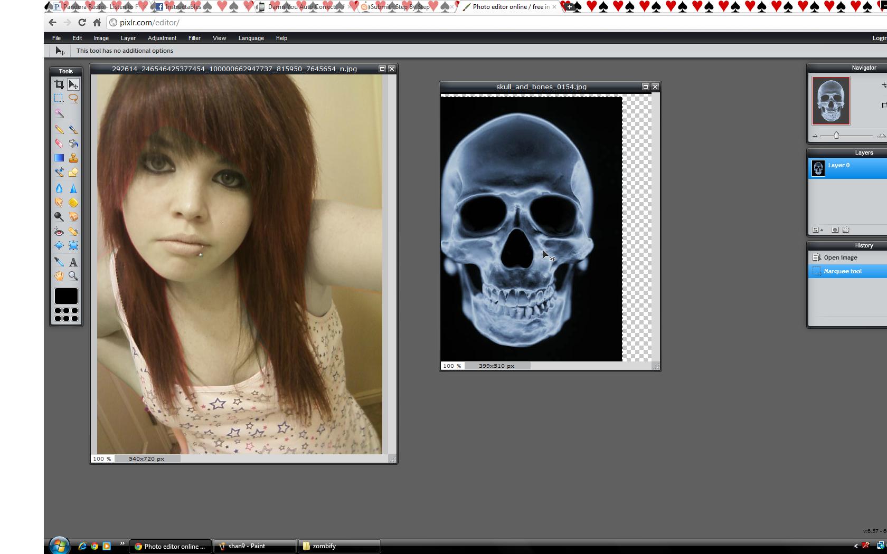Image resolution: width=887 pixels, height=554 pixels.
Task: Select the Sponge tool
Action: (73, 203)
